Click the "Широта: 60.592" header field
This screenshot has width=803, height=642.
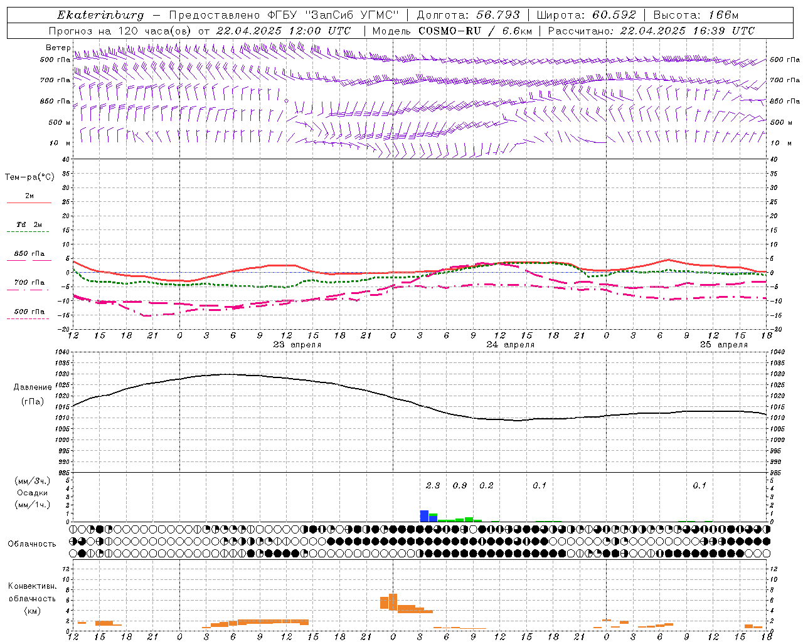click(586, 15)
